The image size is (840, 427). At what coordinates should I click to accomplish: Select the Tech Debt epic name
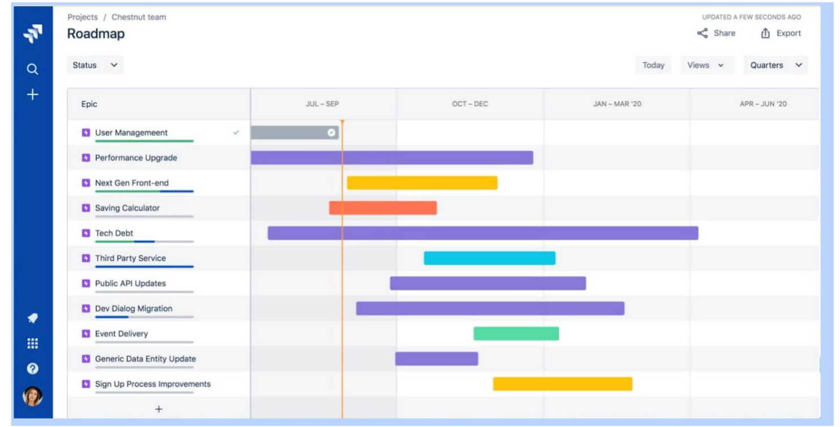[x=114, y=233]
